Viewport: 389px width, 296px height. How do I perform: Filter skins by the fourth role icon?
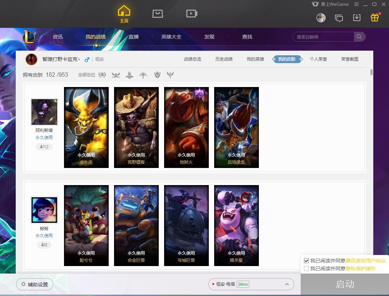(143, 75)
